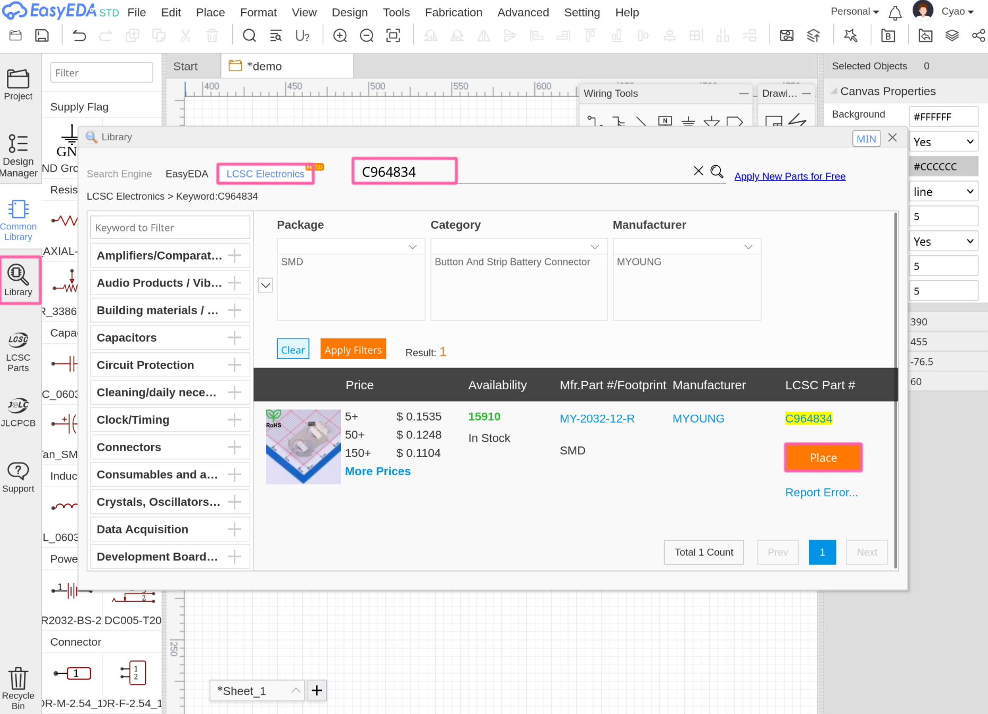
Task: Open the JLCPCB sidebar item
Action: click(x=18, y=413)
